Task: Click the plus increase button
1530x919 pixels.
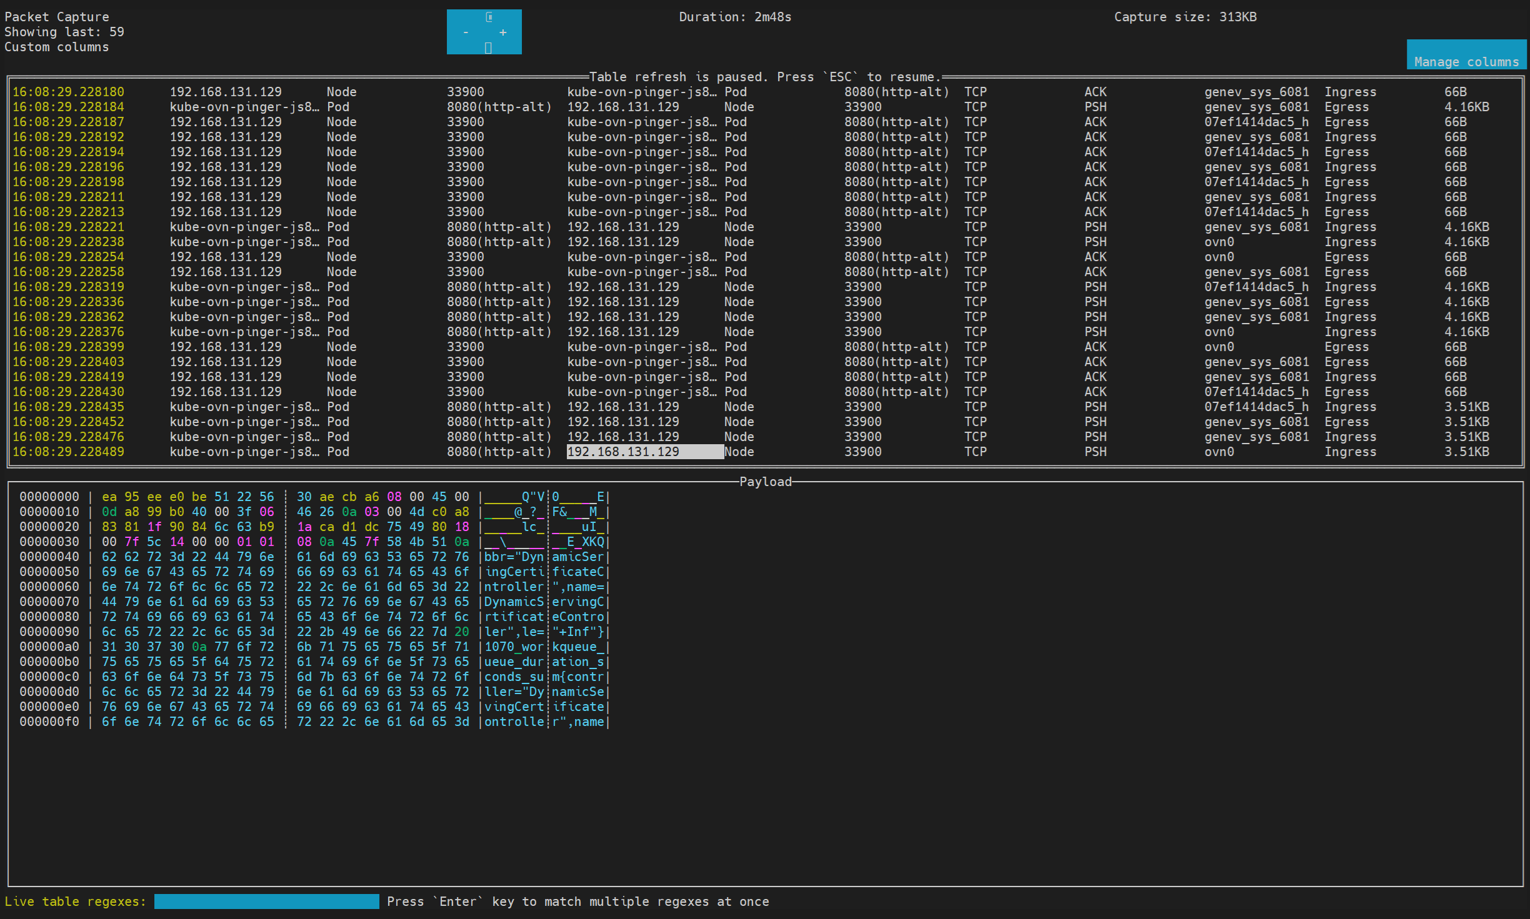Action: pyautogui.click(x=503, y=32)
